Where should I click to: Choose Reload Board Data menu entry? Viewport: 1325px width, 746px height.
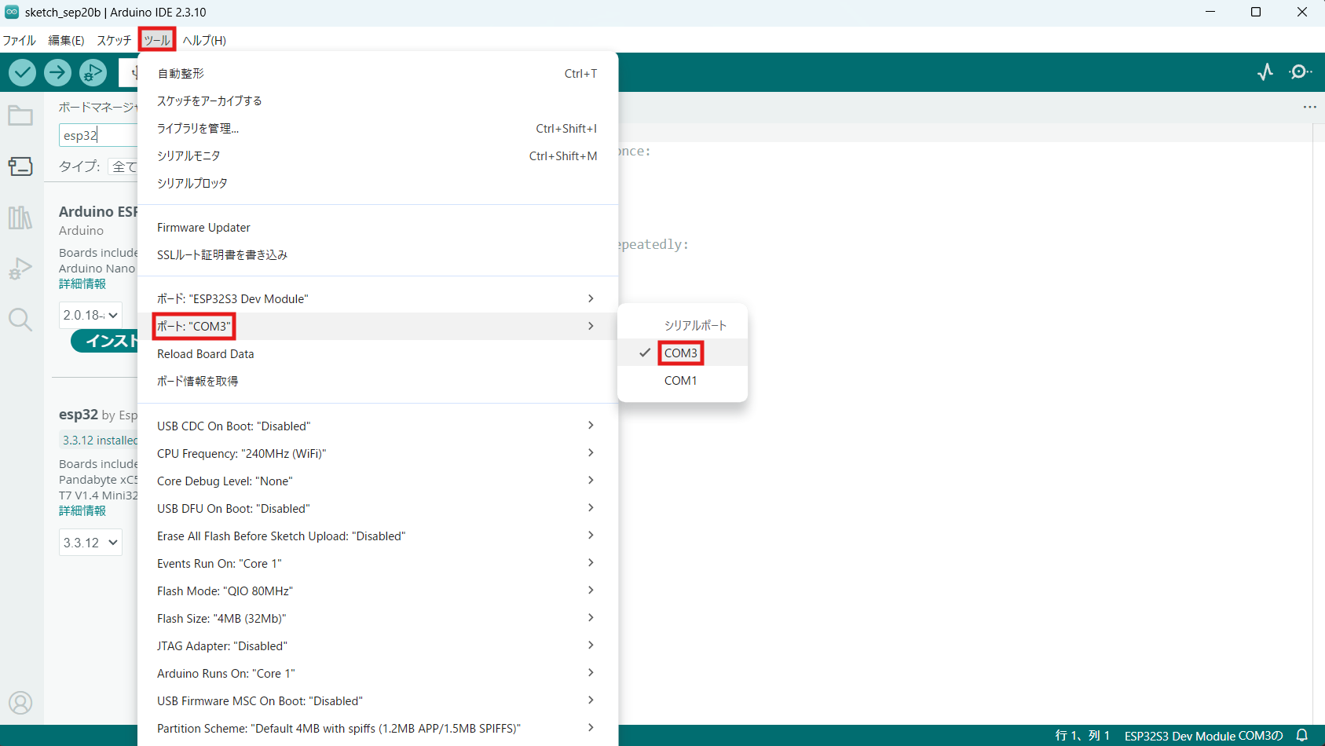[378, 353]
